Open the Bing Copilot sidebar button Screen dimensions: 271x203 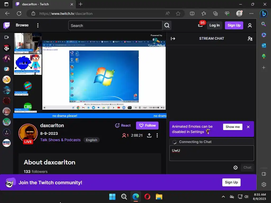click(x=264, y=14)
